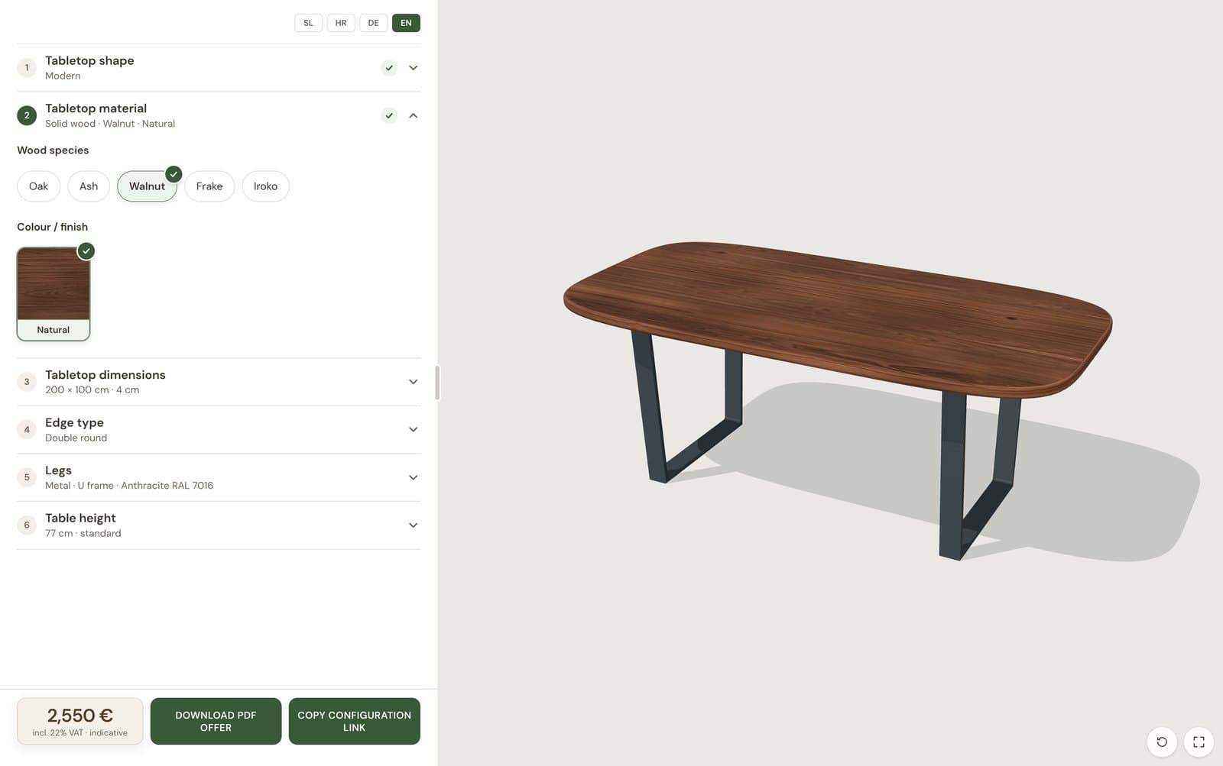
Task: Click step number 4 circle
Action: [x=27, y=430]
